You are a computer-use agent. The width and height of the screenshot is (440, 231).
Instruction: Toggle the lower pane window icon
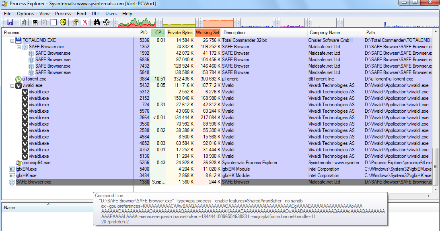53,23
